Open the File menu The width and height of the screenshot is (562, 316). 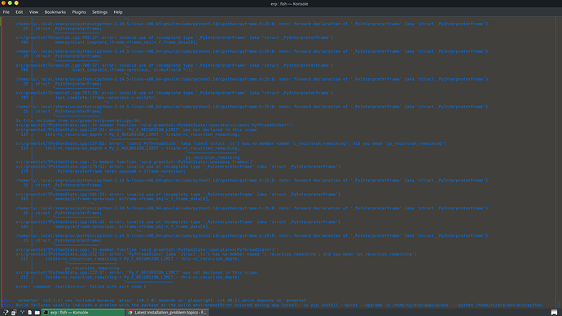(x=6, y=12)
